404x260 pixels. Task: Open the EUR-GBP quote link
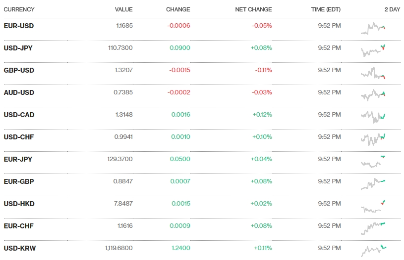click(x=19, y=181)
